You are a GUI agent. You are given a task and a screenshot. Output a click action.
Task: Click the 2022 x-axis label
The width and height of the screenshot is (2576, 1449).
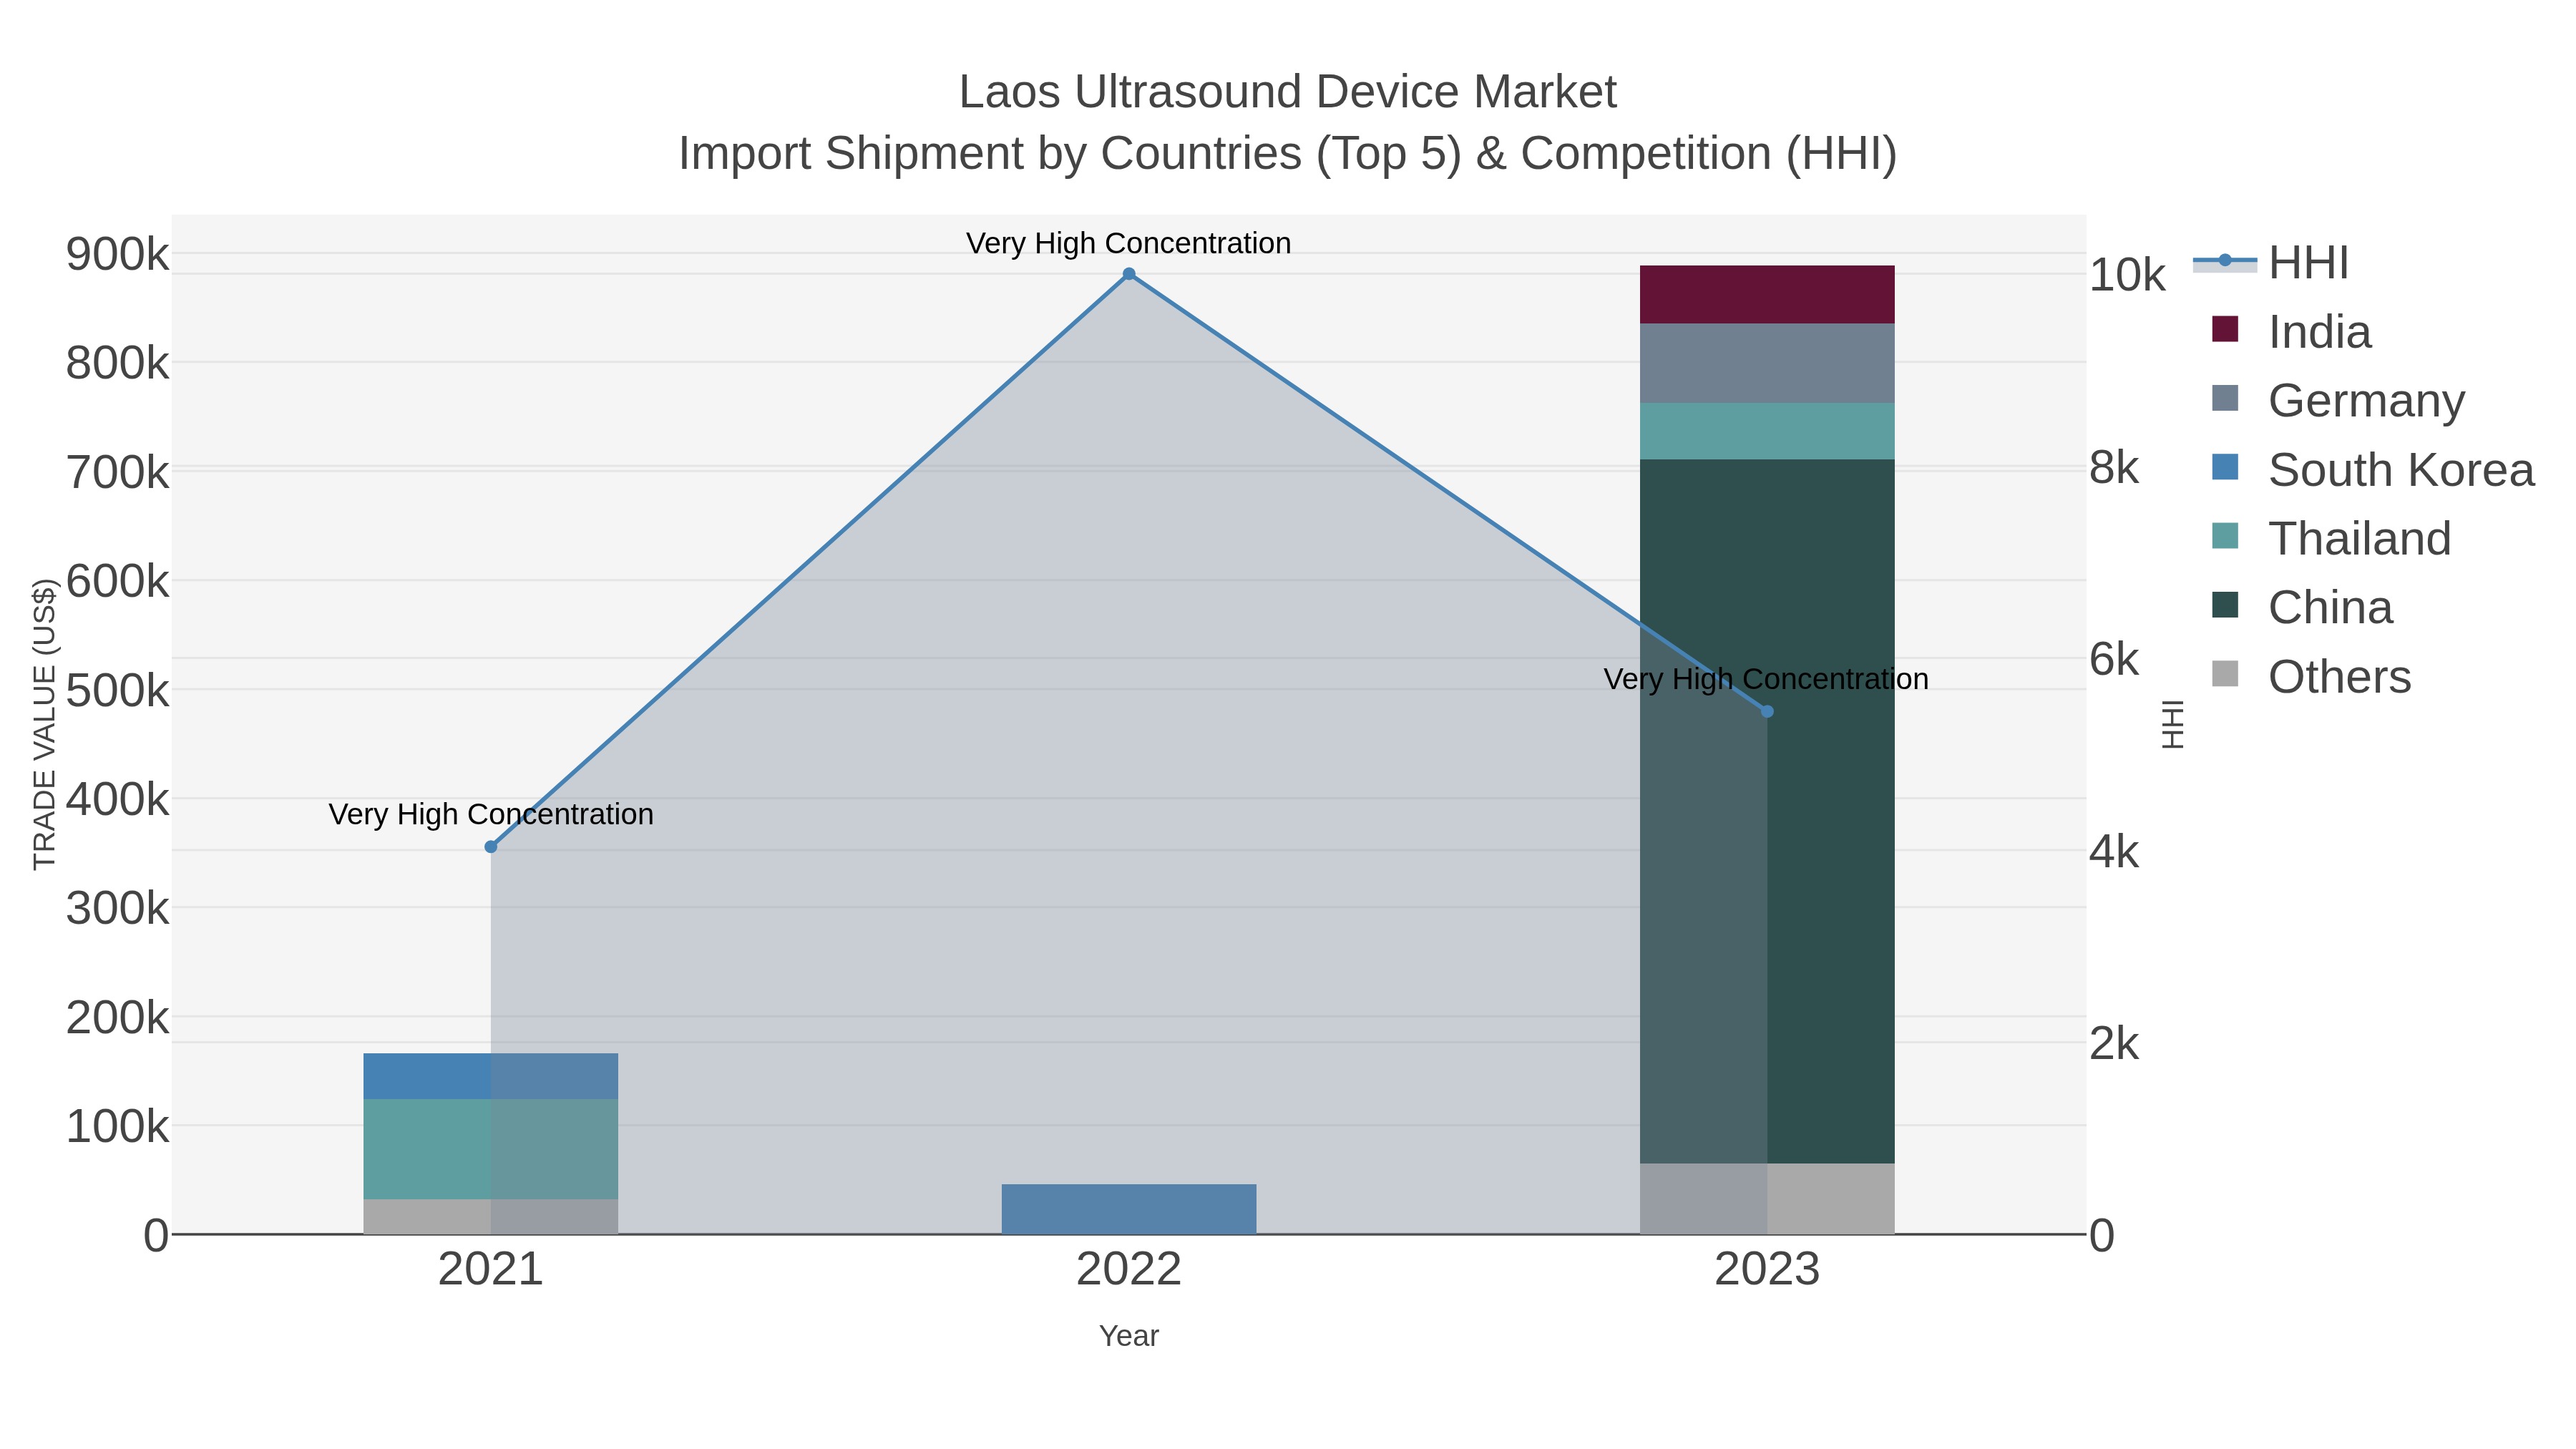pyautogui.click(x=1129, y=1270)
